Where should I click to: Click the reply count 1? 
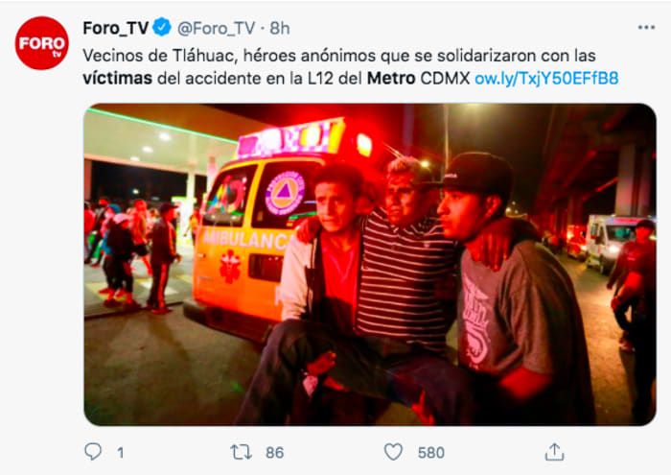tap(121, 453)
